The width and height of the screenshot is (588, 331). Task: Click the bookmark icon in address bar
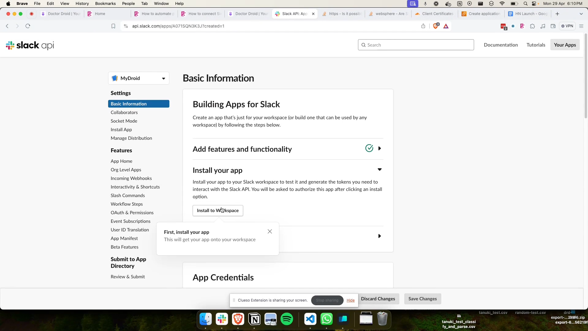click(113, 26)
